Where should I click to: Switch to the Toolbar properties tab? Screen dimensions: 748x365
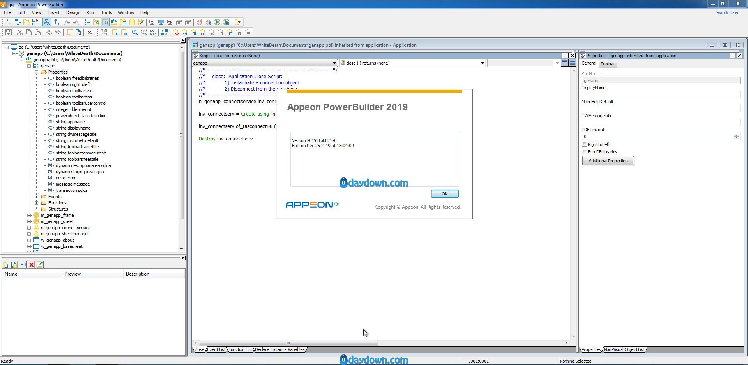607,64
